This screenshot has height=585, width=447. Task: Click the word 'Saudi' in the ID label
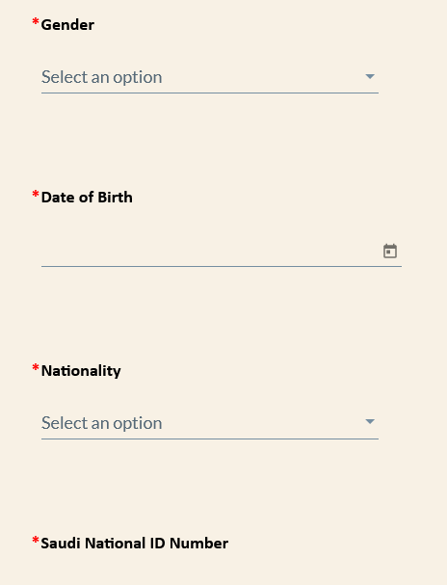pos(61,544)
